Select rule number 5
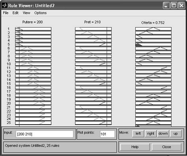187x156 pixels. point(9,44)
